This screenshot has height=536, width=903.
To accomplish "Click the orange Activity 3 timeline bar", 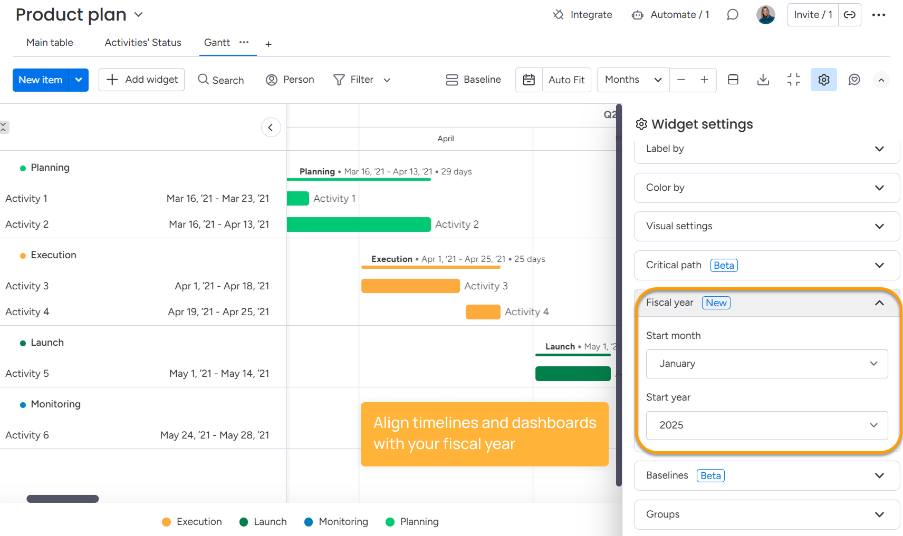I will click(x=410, y=286).
